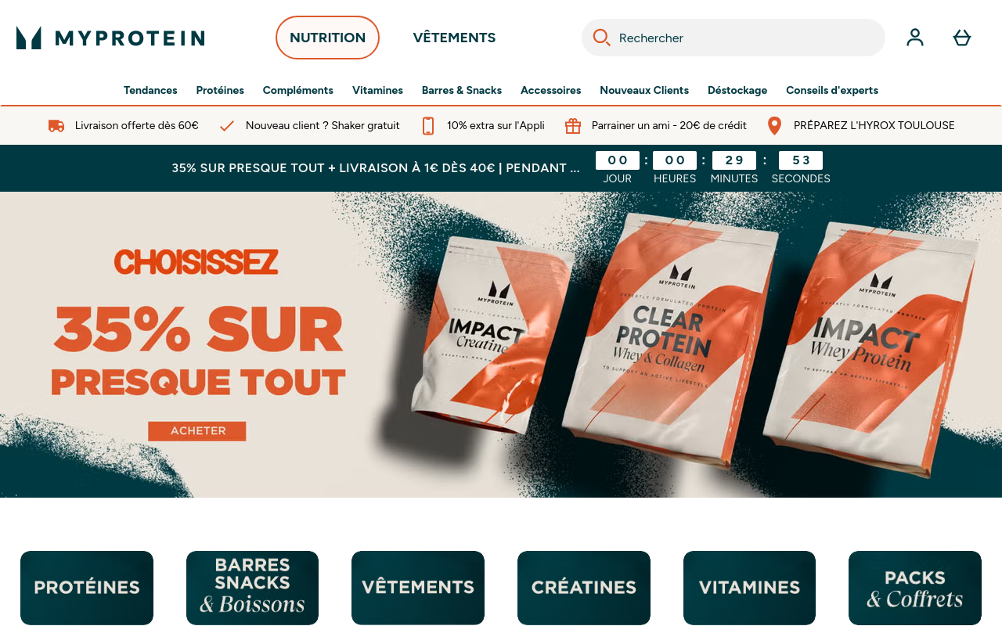Select the Packs & Coffrets category tile
The width and height of the screenshot is (1002, 626).
915,588
